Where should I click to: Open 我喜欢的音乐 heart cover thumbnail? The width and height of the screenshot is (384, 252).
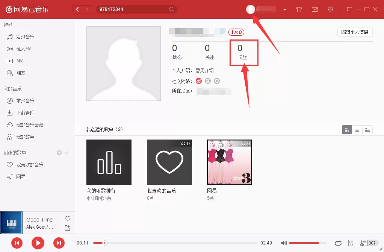coord(169,162)
